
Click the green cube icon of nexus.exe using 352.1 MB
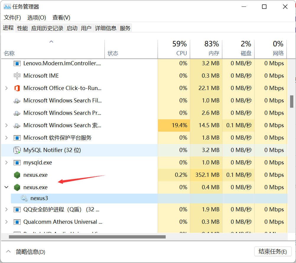(17, 175)
